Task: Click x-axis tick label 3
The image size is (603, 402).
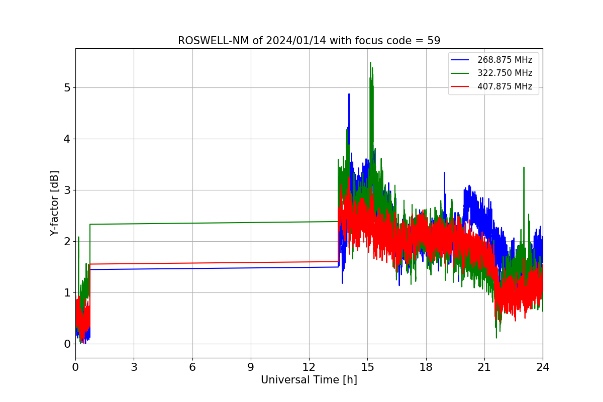Action: tap(134, 367)
